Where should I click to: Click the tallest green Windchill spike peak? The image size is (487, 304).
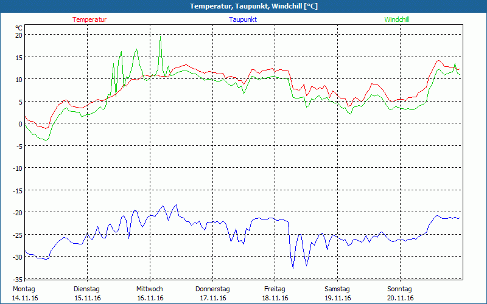click(160, 39)
